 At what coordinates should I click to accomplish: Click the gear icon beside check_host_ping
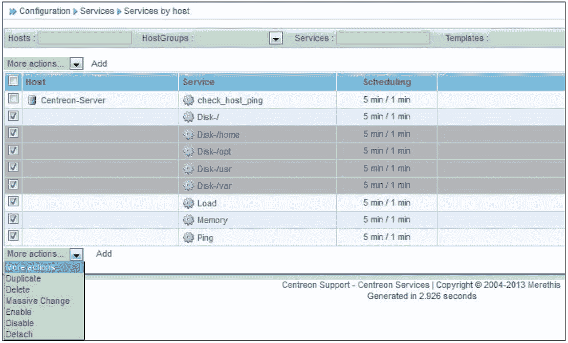[x=188, y=100]
